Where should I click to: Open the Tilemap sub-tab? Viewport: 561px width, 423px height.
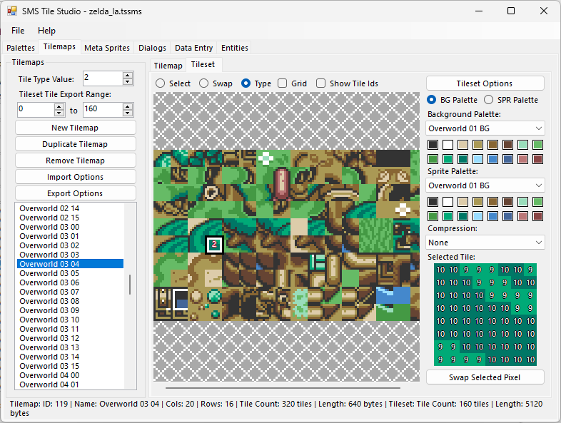[168, 66]
